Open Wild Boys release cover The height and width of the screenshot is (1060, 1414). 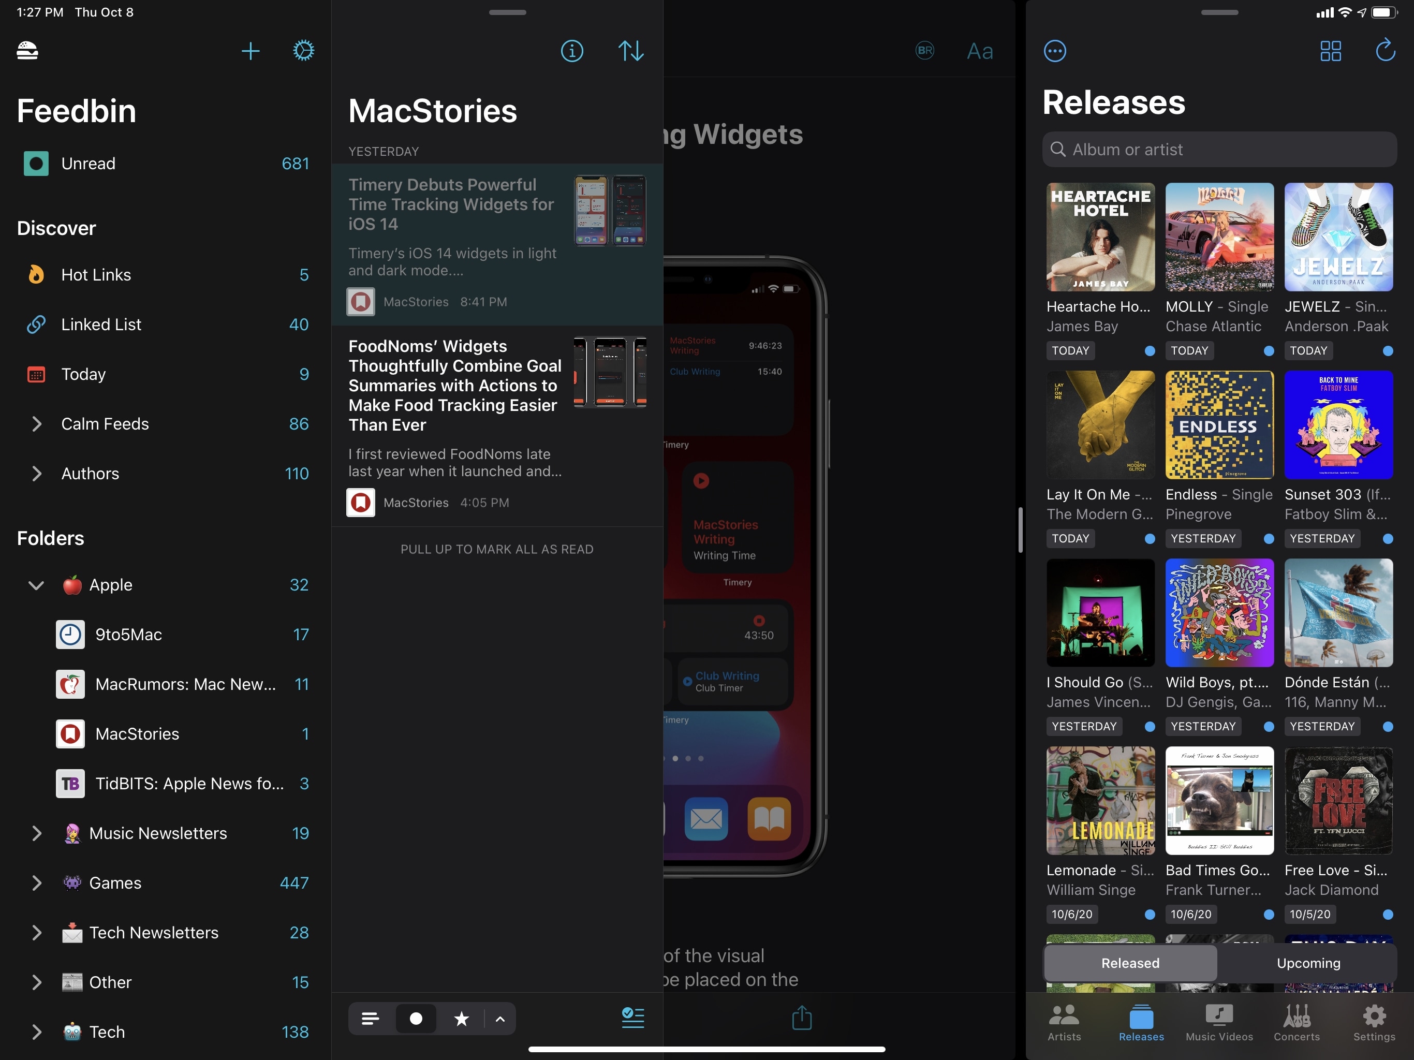1220,612
